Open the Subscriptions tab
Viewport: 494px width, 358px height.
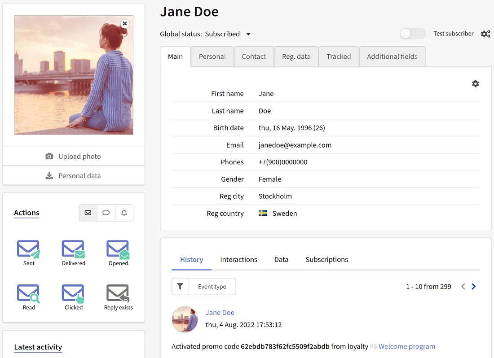pos(326,260)
